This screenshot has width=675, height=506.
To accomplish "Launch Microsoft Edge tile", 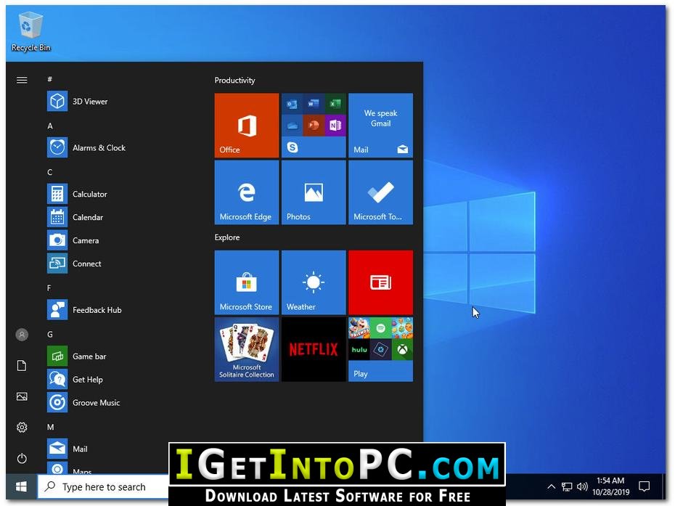I will (247, 192).
